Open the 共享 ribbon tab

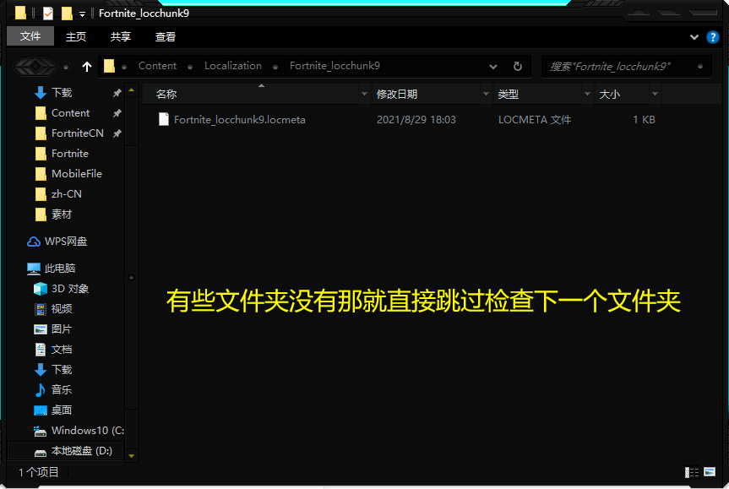click(121, 36)
